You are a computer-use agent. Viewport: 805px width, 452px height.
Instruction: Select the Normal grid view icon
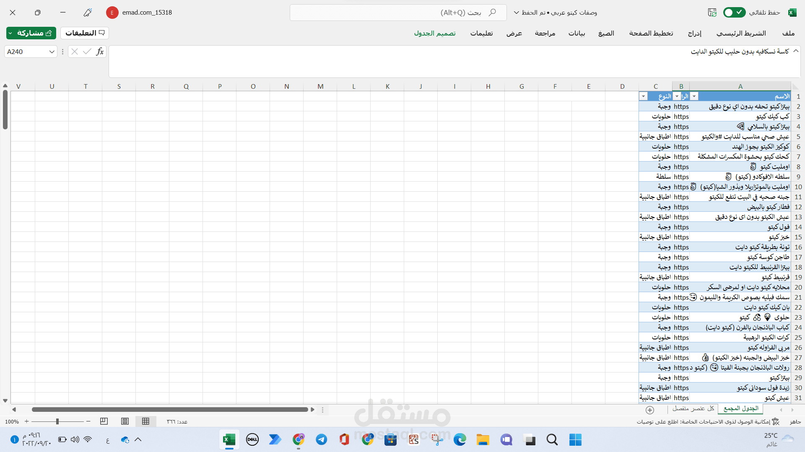(145, 421)
